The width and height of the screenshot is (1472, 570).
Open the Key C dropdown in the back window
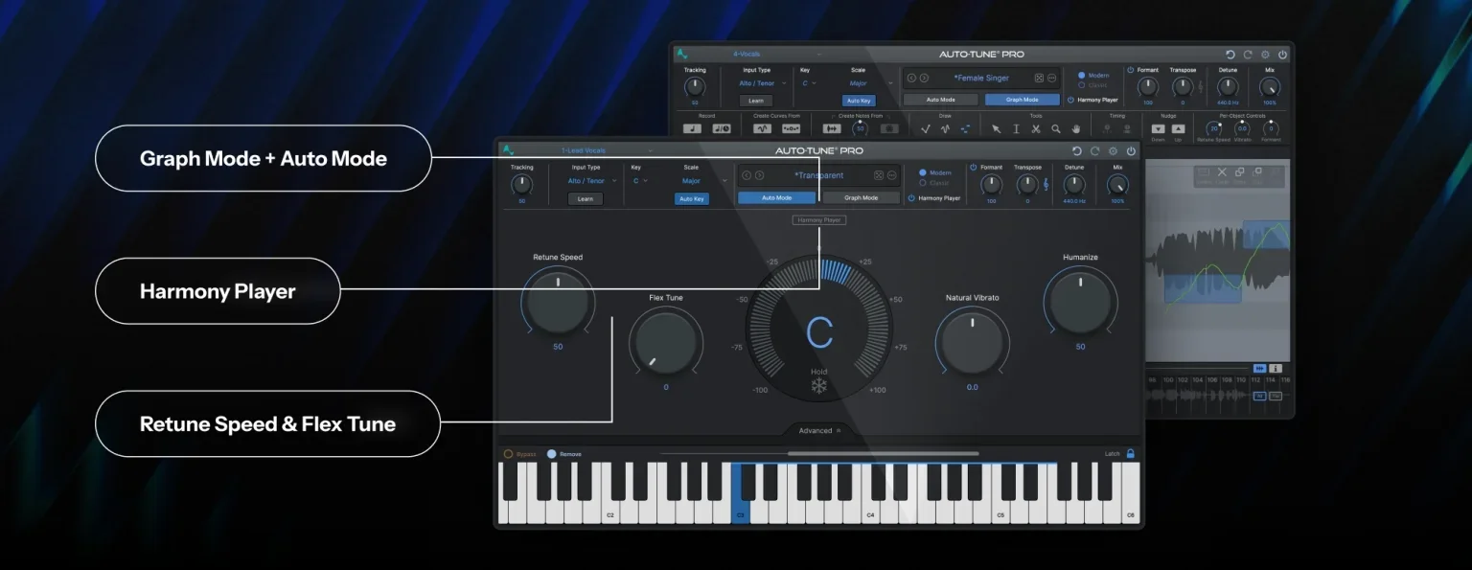(810, 83)
